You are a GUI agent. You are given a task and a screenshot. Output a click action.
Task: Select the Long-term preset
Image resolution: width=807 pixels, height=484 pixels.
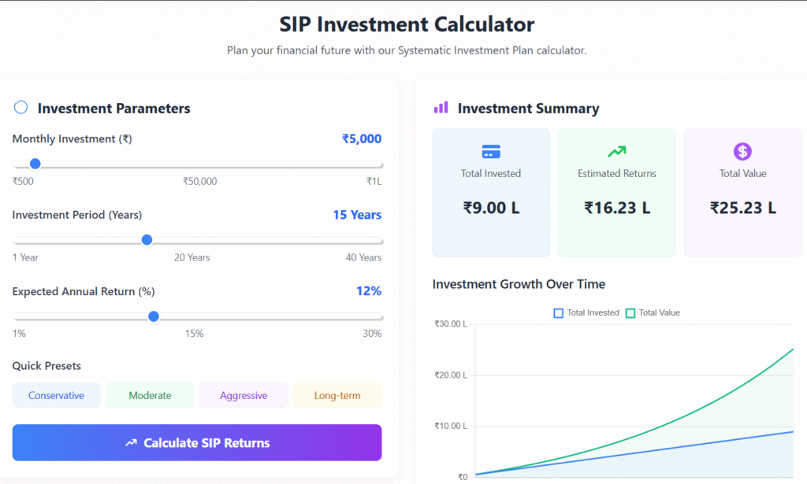pos(337,395)
